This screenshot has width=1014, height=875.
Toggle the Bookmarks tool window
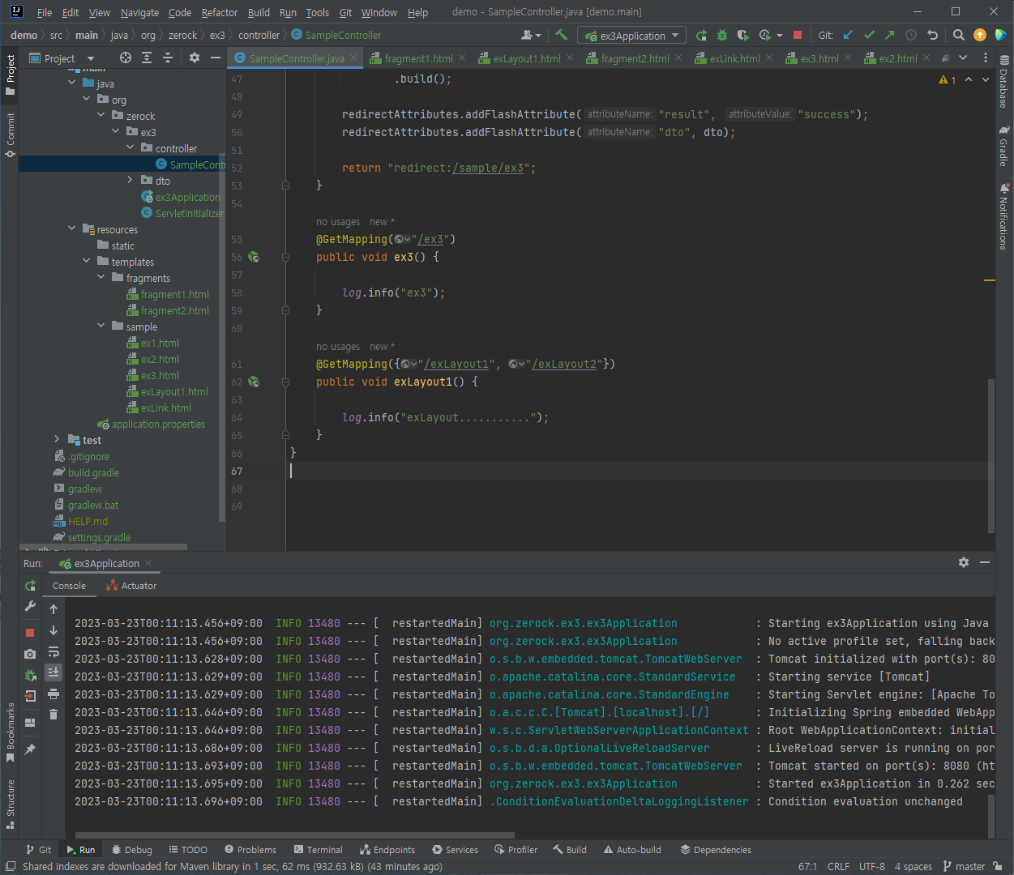pyautogui.click(x=10, y=733)
